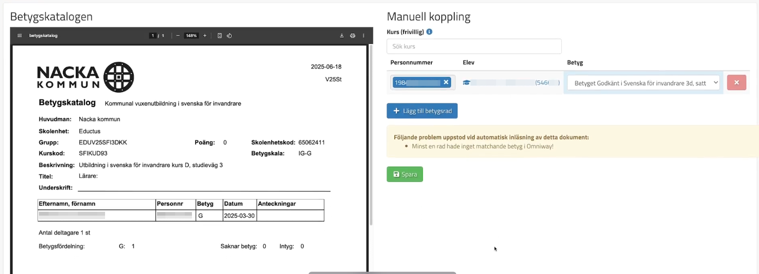The width and height of the screenshot is (759, 274).
Task: Rotate the PDF document counterclockwise
Action: (229, 36)
